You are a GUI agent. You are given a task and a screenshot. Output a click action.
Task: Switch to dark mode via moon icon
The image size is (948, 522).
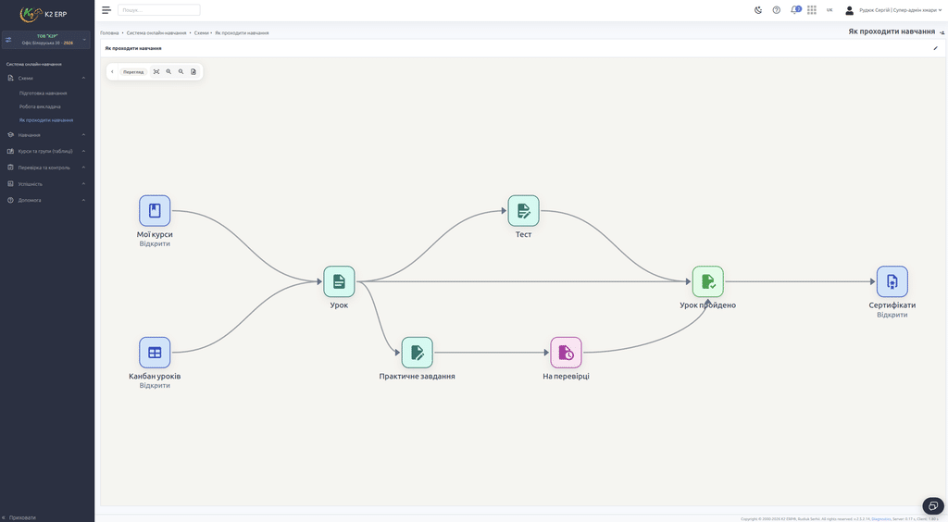pos(758,9)
